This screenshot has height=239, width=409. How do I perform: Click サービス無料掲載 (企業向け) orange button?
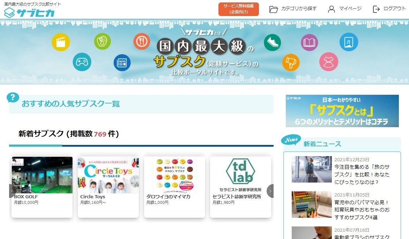(238, 9)
